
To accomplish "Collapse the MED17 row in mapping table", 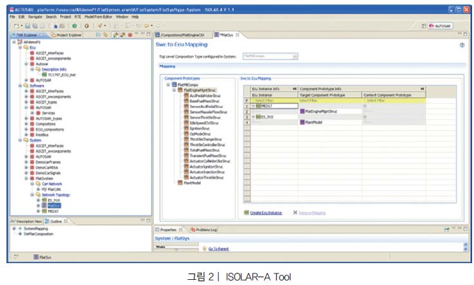I will pos(253,106).
